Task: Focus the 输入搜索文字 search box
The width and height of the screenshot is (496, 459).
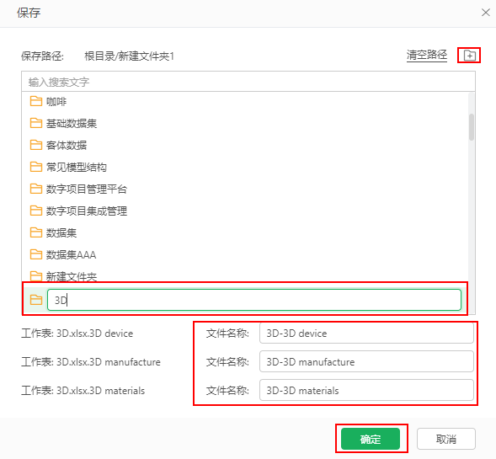Action: click(248, 82)
